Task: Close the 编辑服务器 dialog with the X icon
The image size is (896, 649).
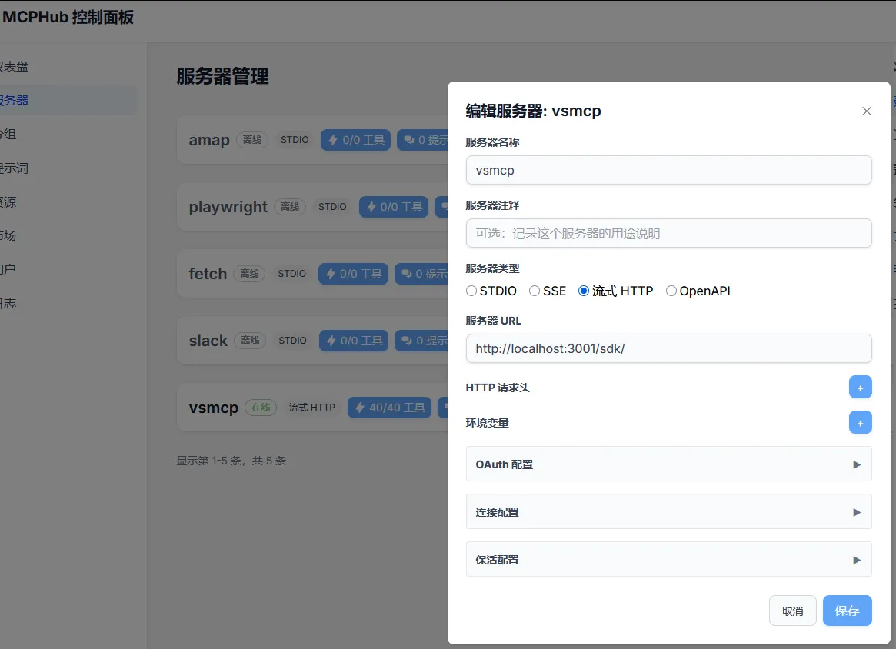Action: 867,111
